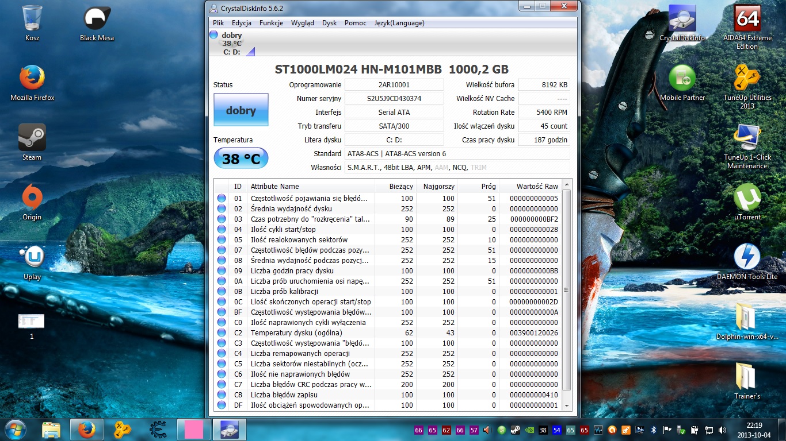Click the Numer seryjny value field
The image size is (786, 441).
[394, 98]
